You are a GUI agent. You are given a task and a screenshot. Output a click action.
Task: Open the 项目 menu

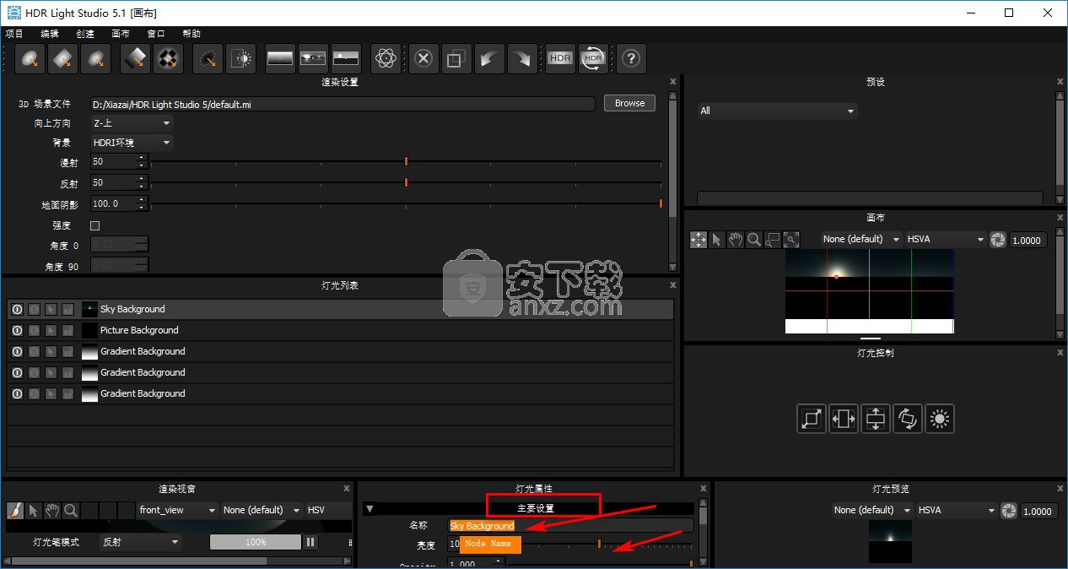coord(14,34)
